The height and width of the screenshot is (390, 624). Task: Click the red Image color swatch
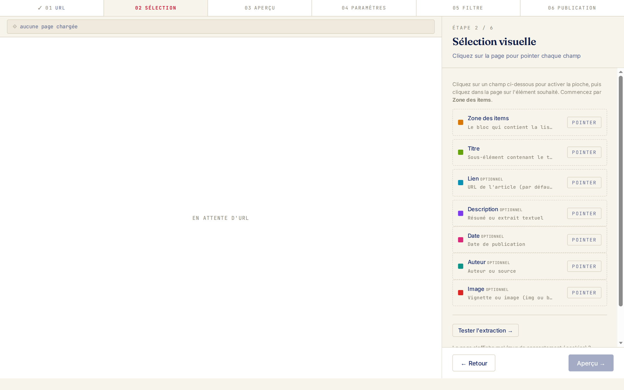point(461,293)
